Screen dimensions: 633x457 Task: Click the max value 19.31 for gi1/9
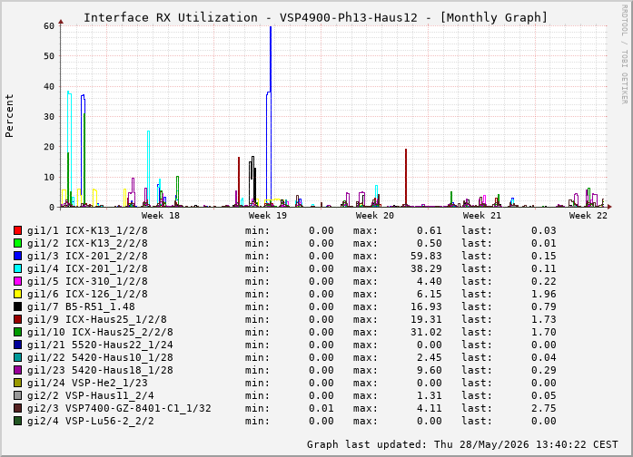[426, 319]
